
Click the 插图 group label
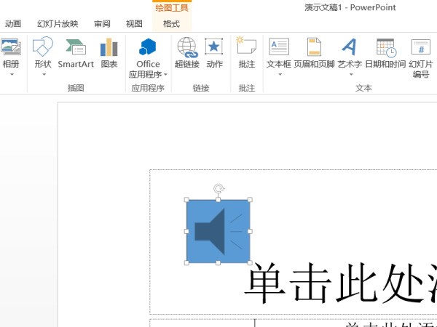[76, 88]
